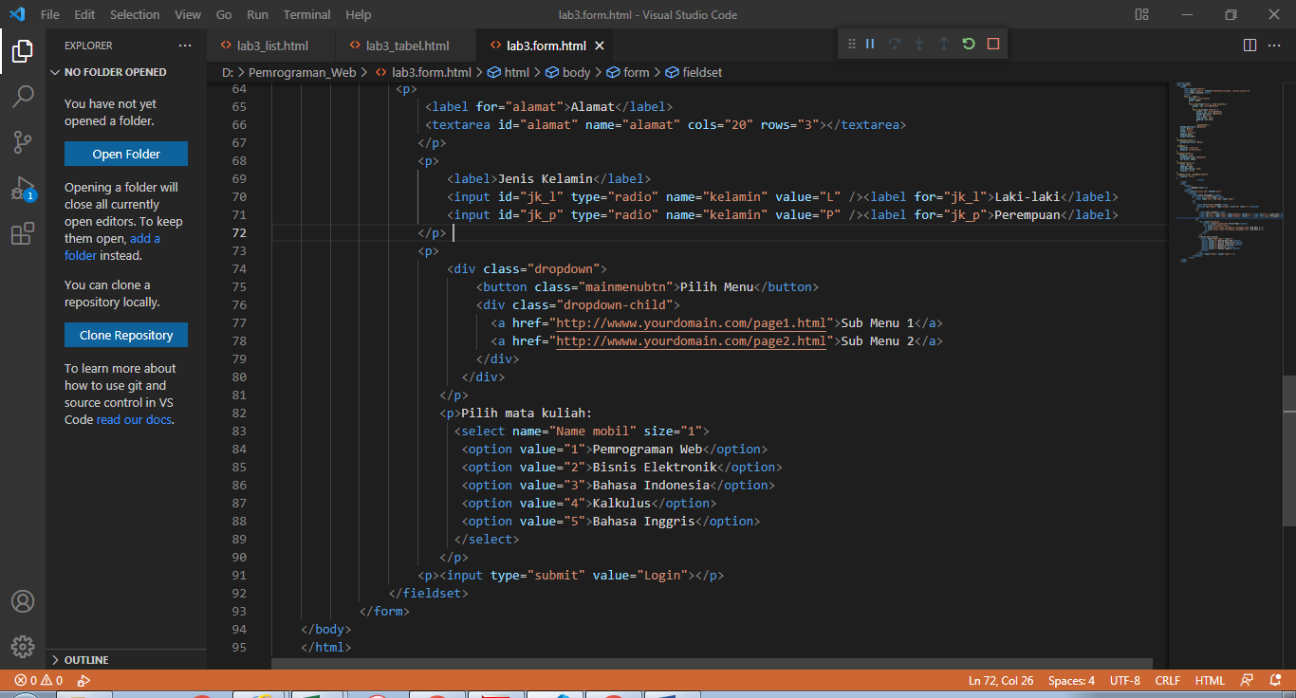Pause the debug session
This screenshot has height=698, width=1296.
point(870,44)
